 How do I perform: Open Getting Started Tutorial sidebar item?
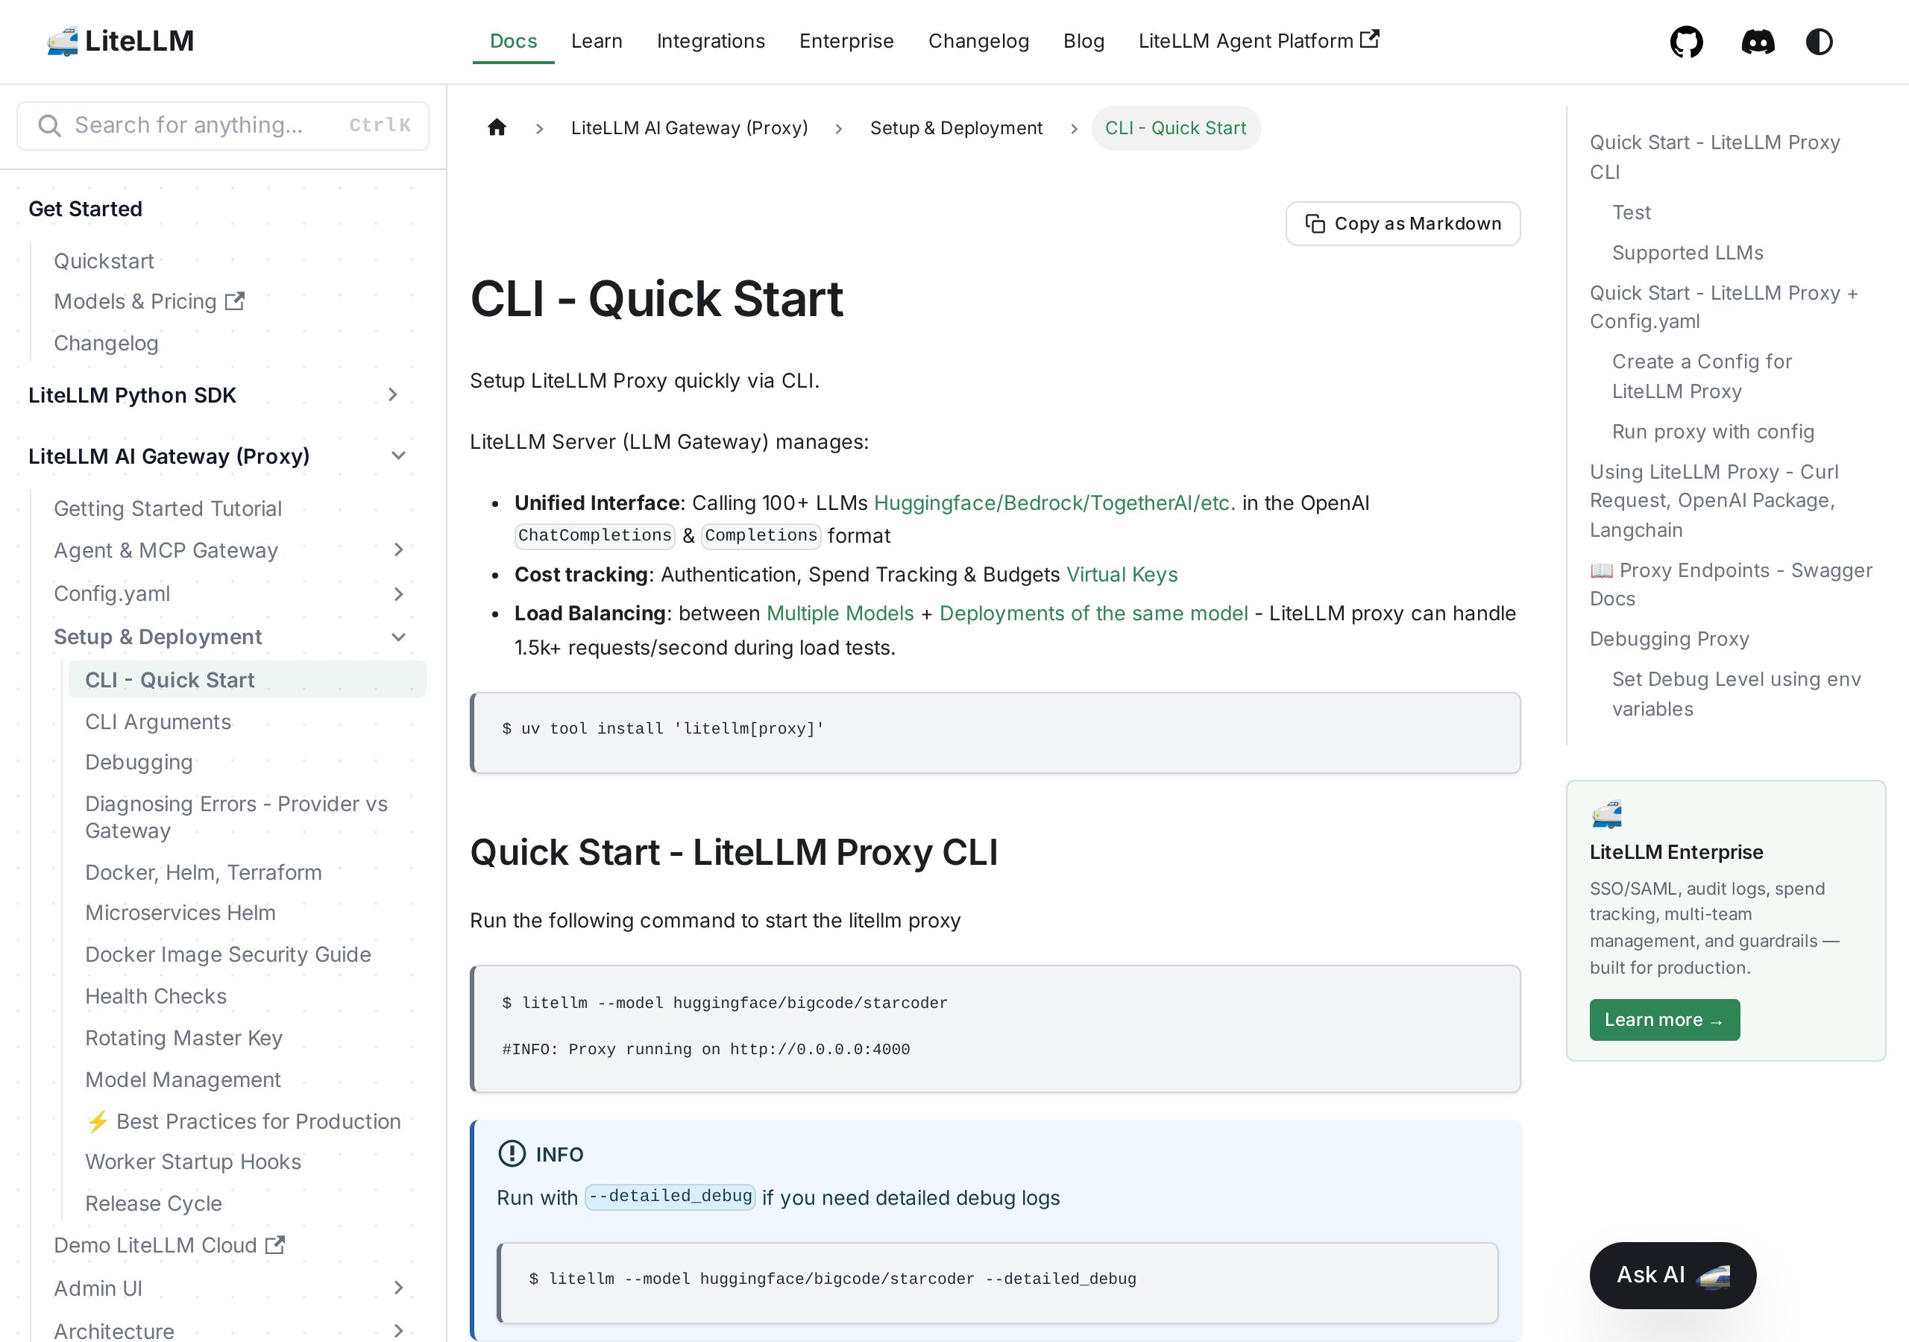pyautogui.click(x=168, y=508)
